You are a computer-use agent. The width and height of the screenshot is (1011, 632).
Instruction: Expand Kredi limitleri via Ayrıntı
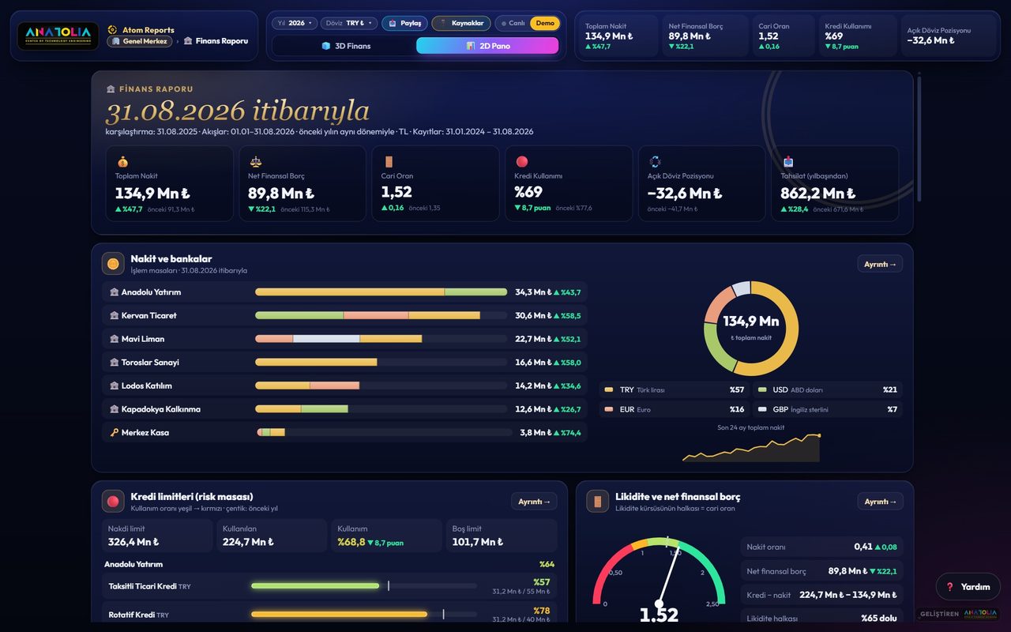[534, 502]
